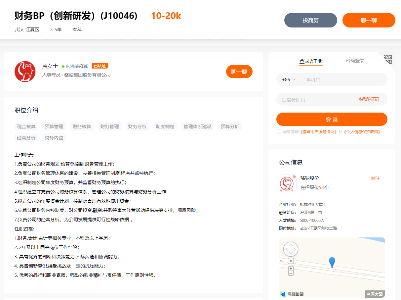Switch to the 密码登录 tab
The height and width of the screenshot is (300, 401).
tap(355, 61)
